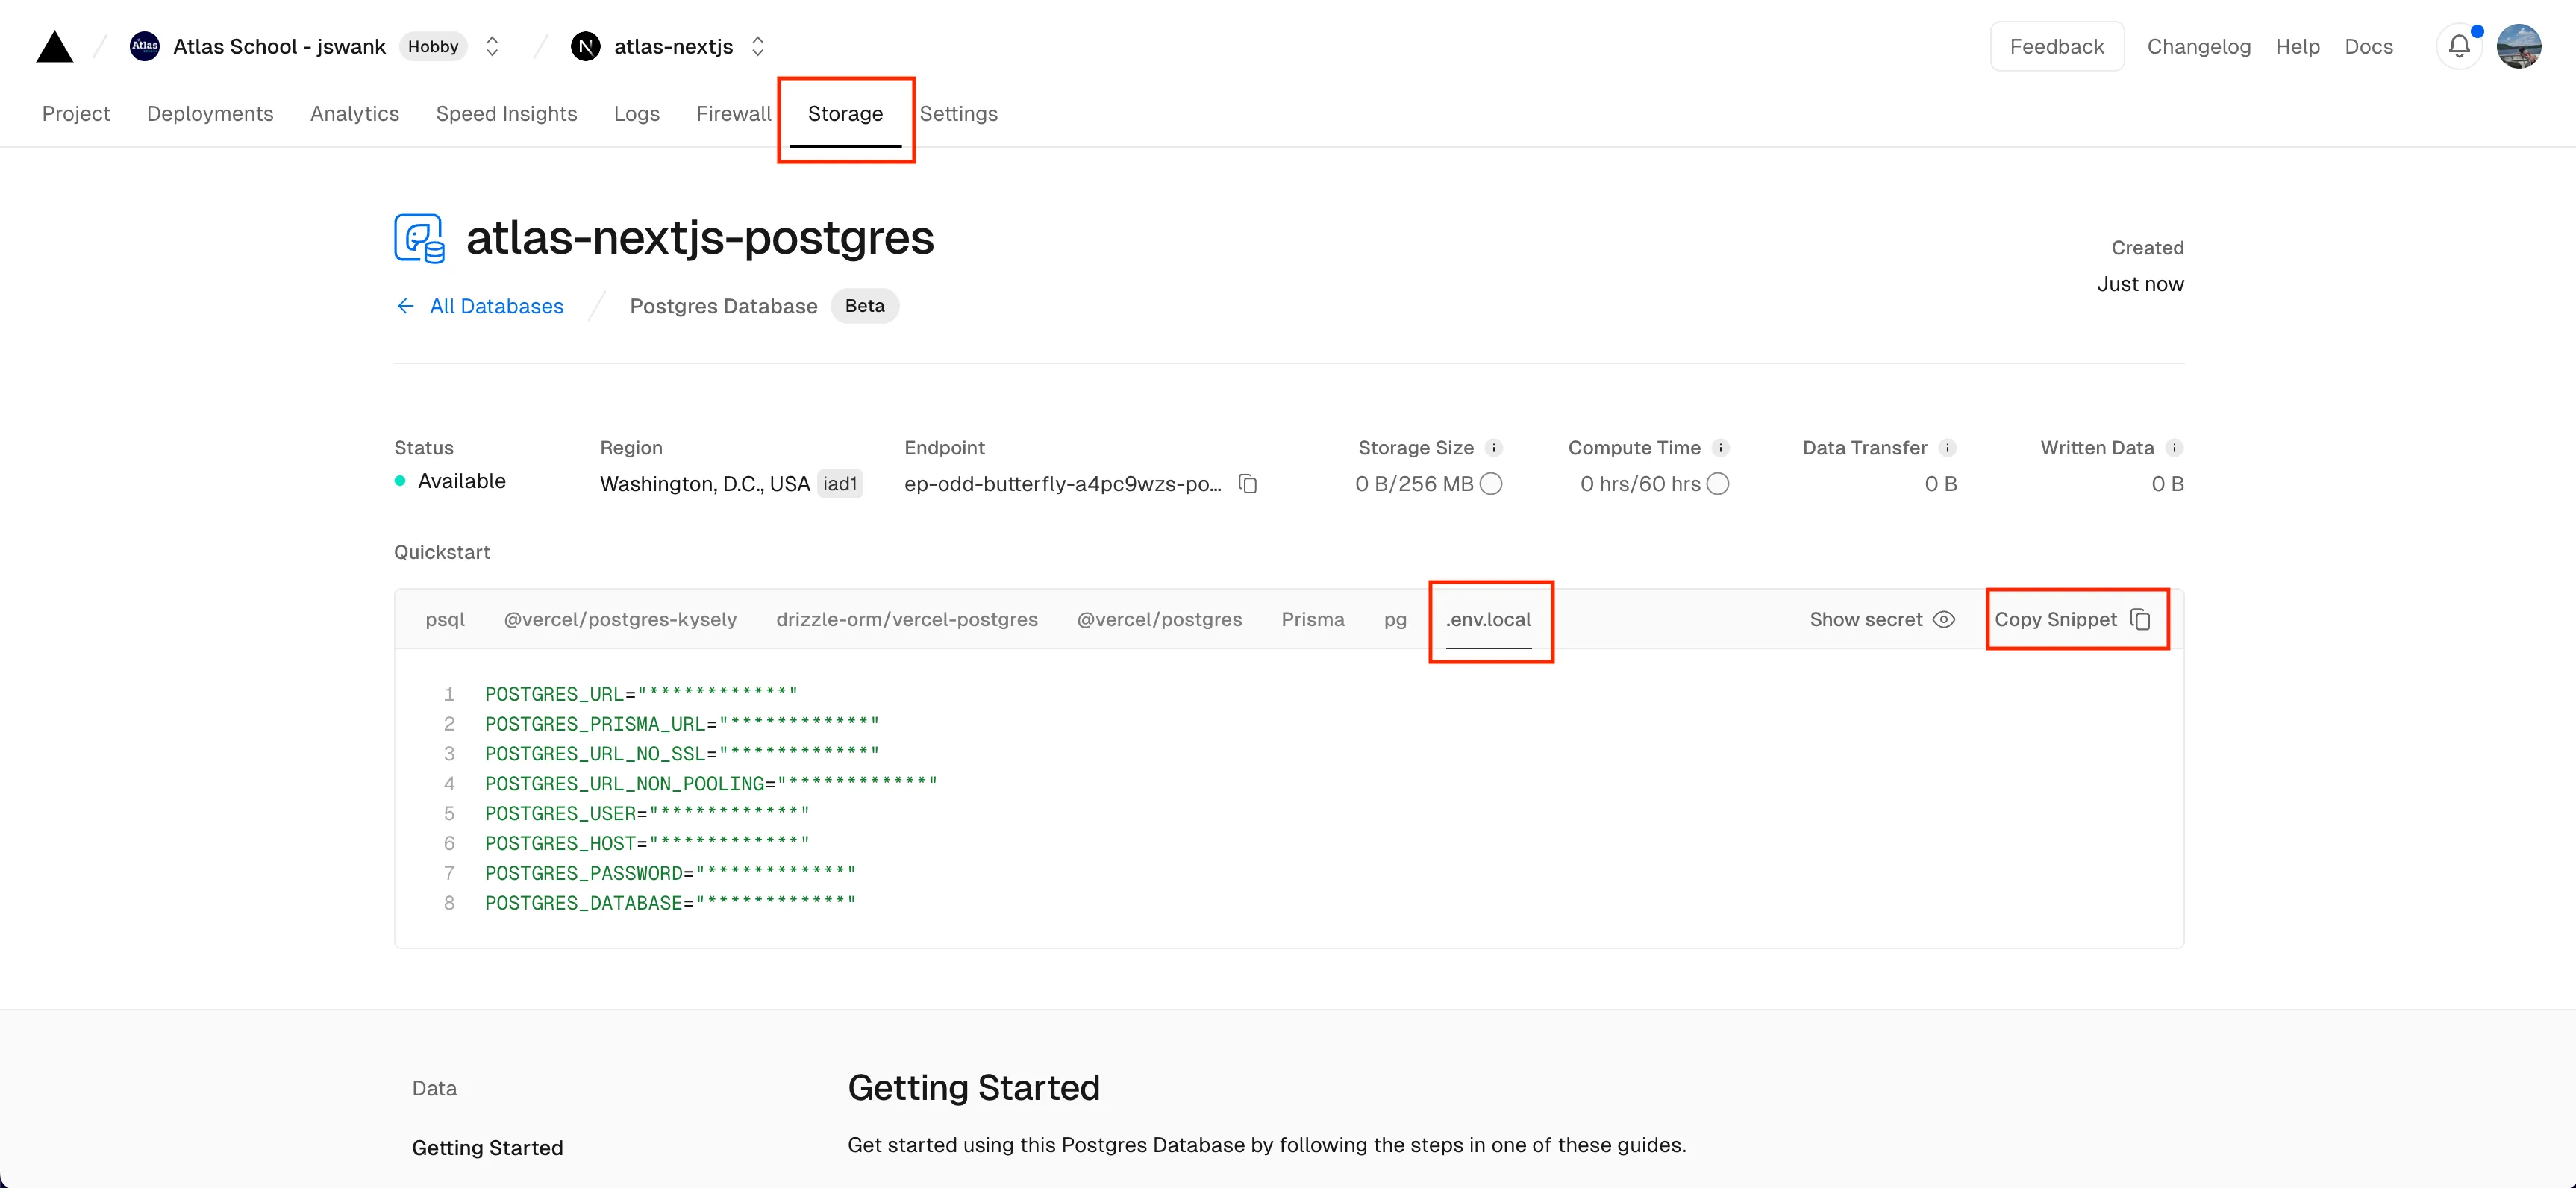Image resolution: width=2576 pixels, height=1188 pixels.
Task: Click the Vercel triangle logo
Action: click(x=55, y=46)
